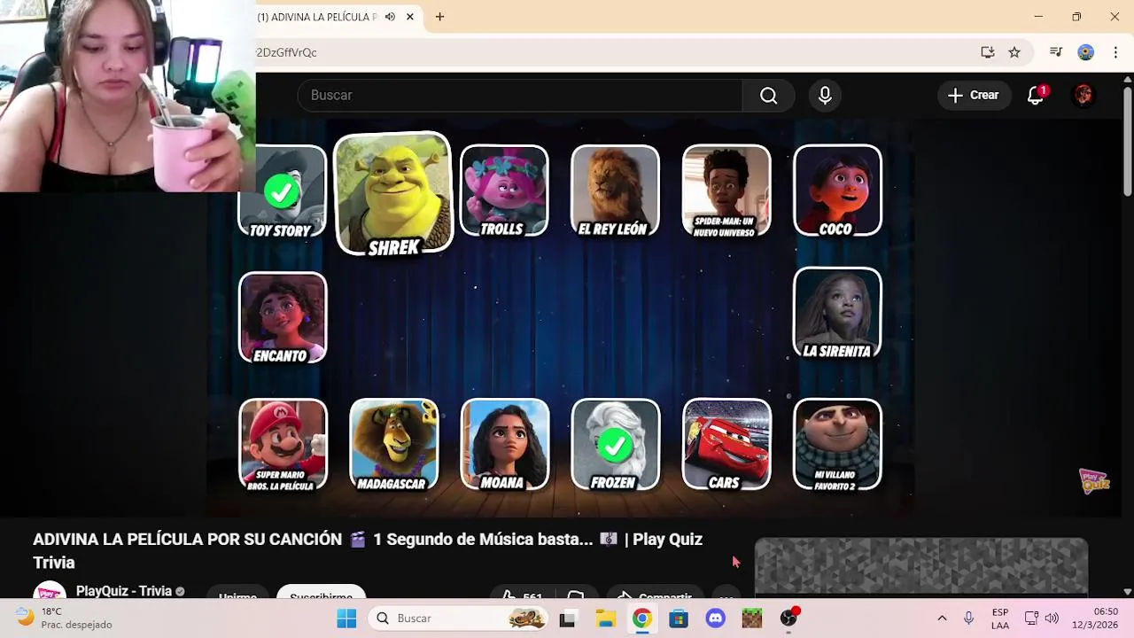Open Discord from the taskbar
Viewport: 1134px width, 638px height.
pyautogui.click(x=715, y=618)
